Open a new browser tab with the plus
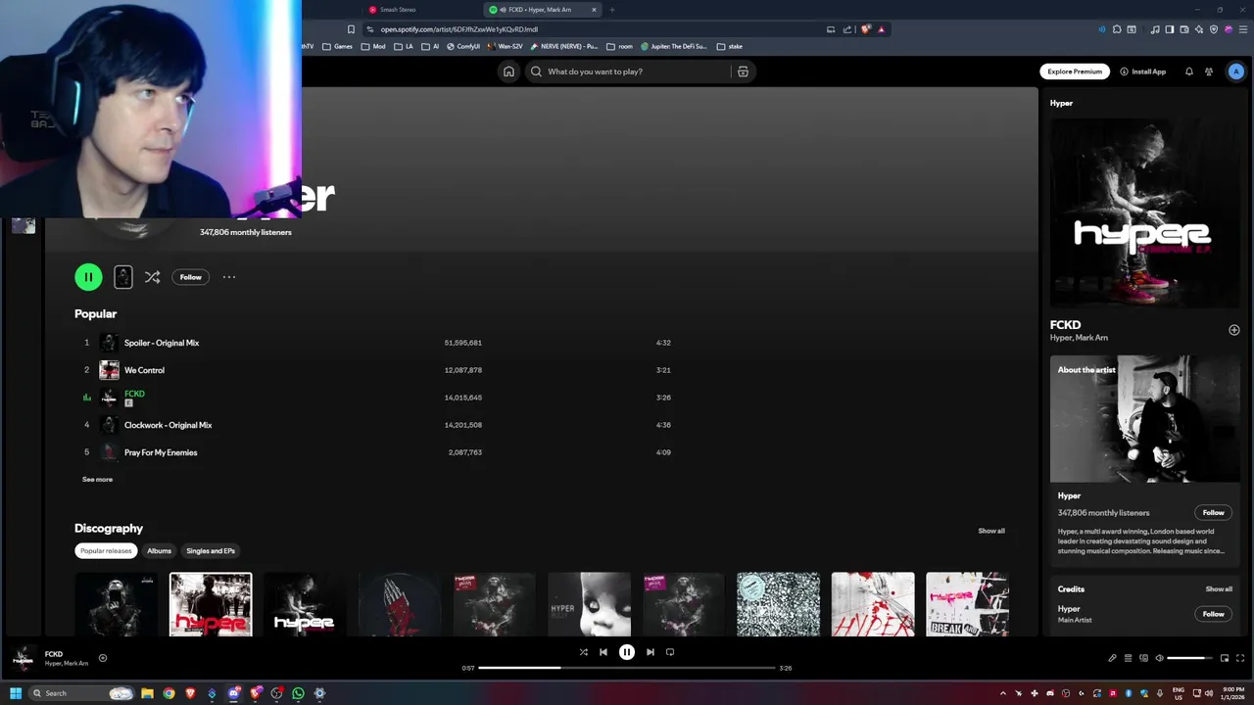 click(612, 10)
